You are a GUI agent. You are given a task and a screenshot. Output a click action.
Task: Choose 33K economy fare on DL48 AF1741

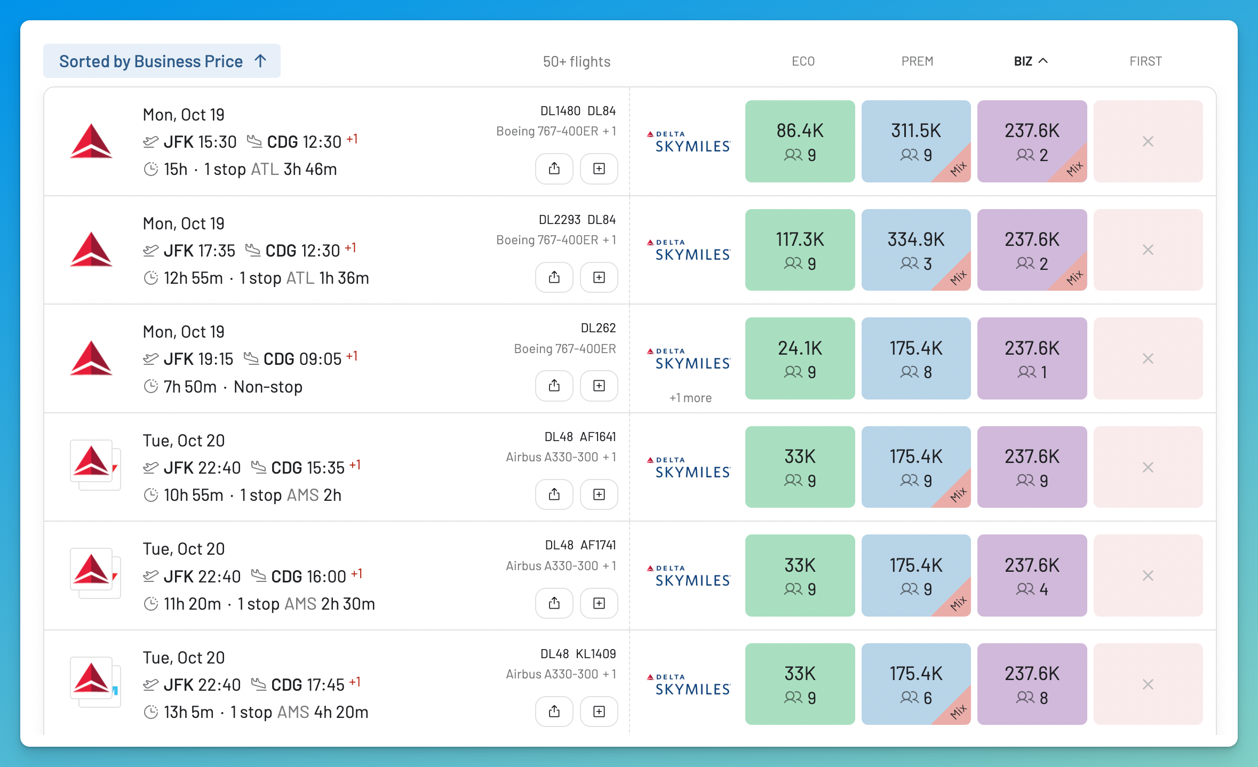800,576
